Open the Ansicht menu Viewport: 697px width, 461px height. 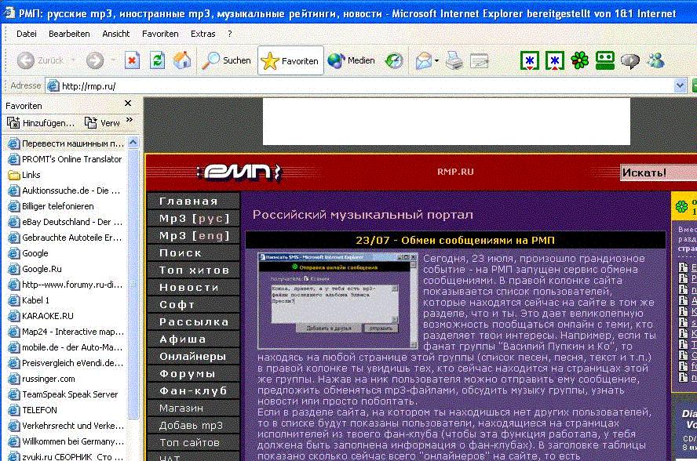116,34
